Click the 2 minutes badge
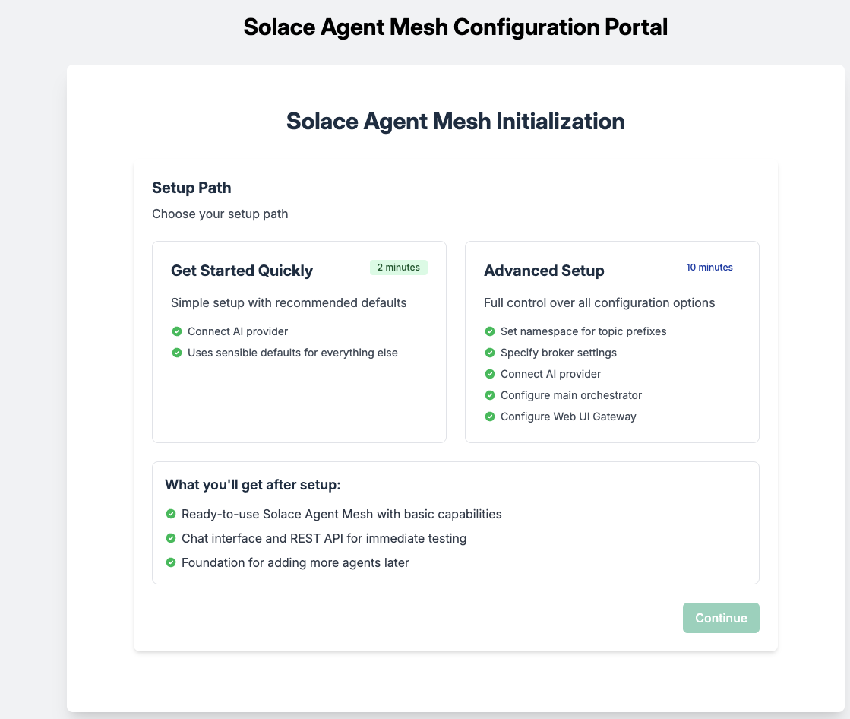 [x=399, y=268]
